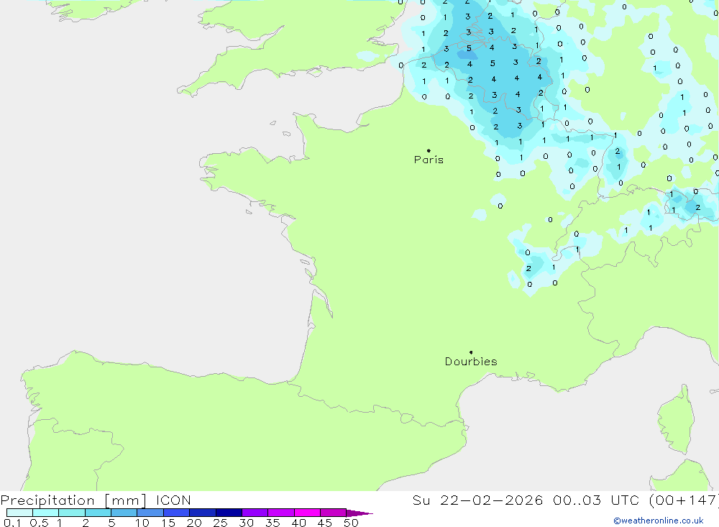Open the weatheronline.co.uk copyright link

click(659, 521)
